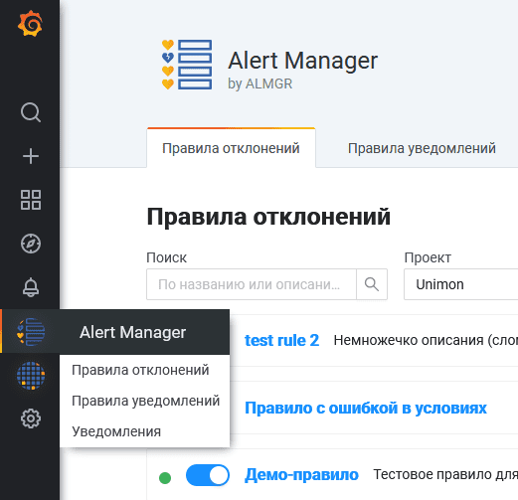Click the Правила отклонений page heading
Image resolution: width=518 pixels, height=500 pixels.
click(268, 217)
